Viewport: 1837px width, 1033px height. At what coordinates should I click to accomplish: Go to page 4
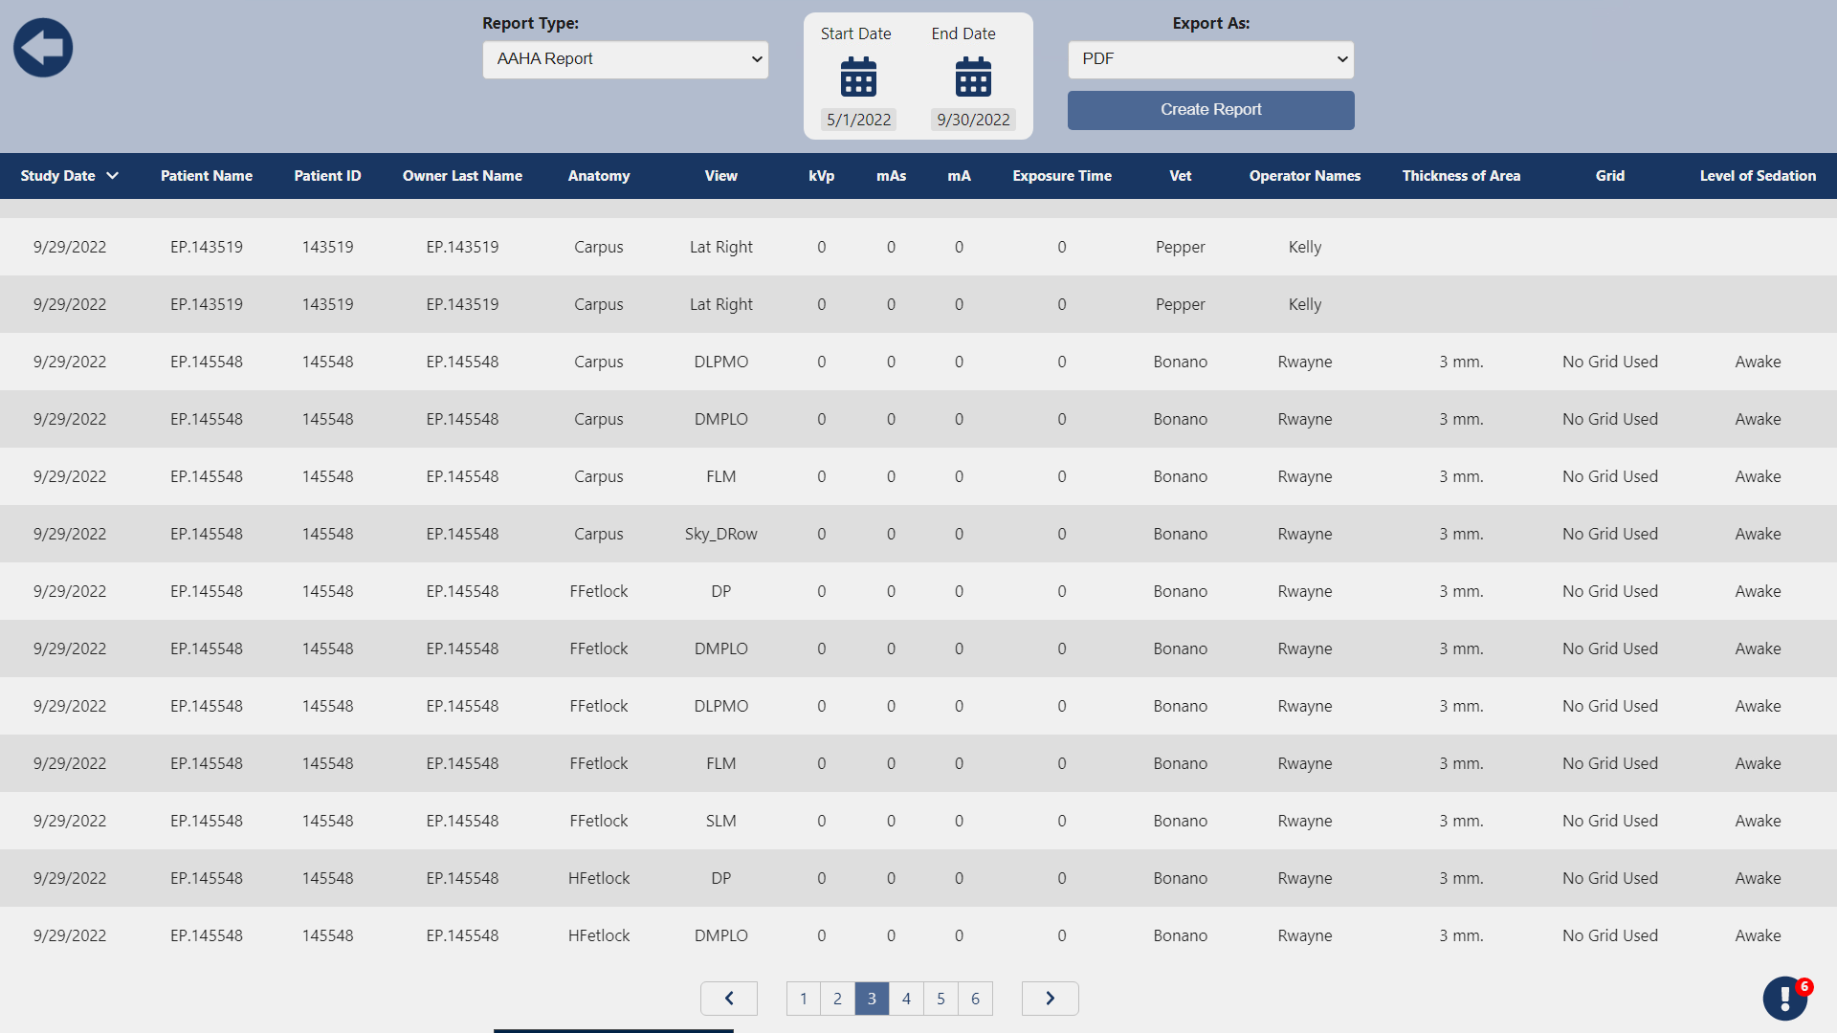click(907, 999)
